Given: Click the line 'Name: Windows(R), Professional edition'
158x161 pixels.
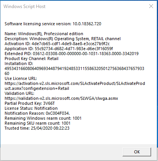Looking at the screenshot, I should [x=44, y=34].
